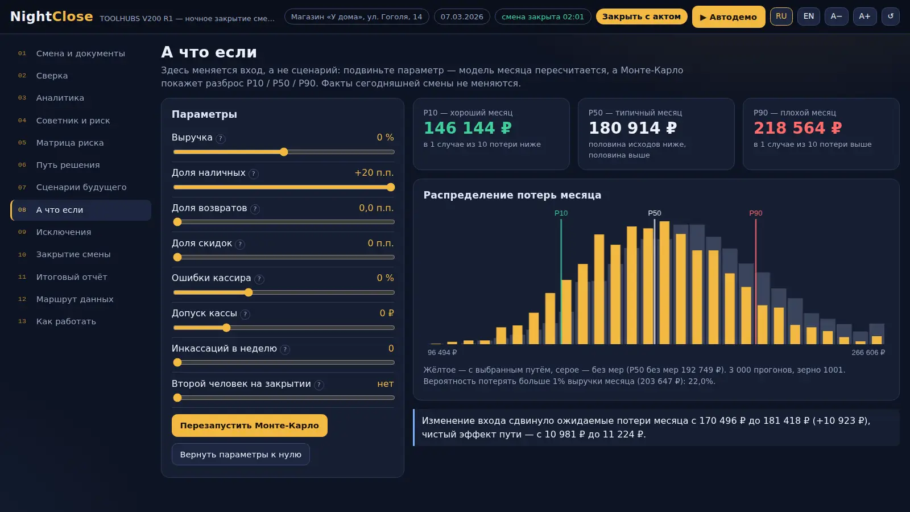Open help icon next to Доля скидок
Image resolution: width=910 pixels, height=512 pixels.
(240, 244)
